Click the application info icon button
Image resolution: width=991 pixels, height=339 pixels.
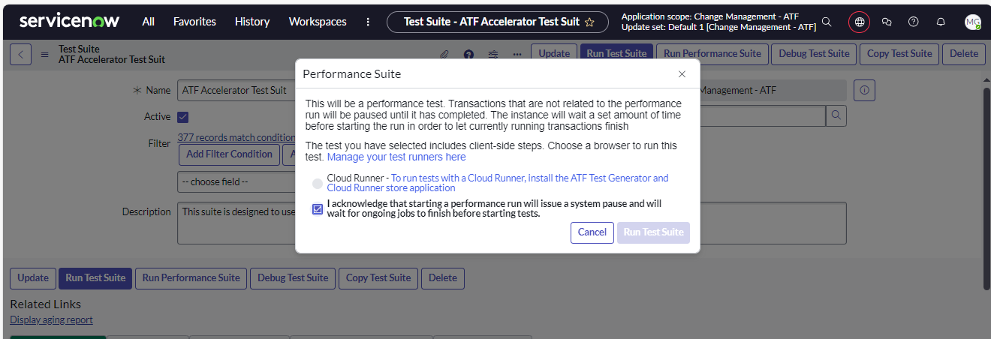click(864, 91)
